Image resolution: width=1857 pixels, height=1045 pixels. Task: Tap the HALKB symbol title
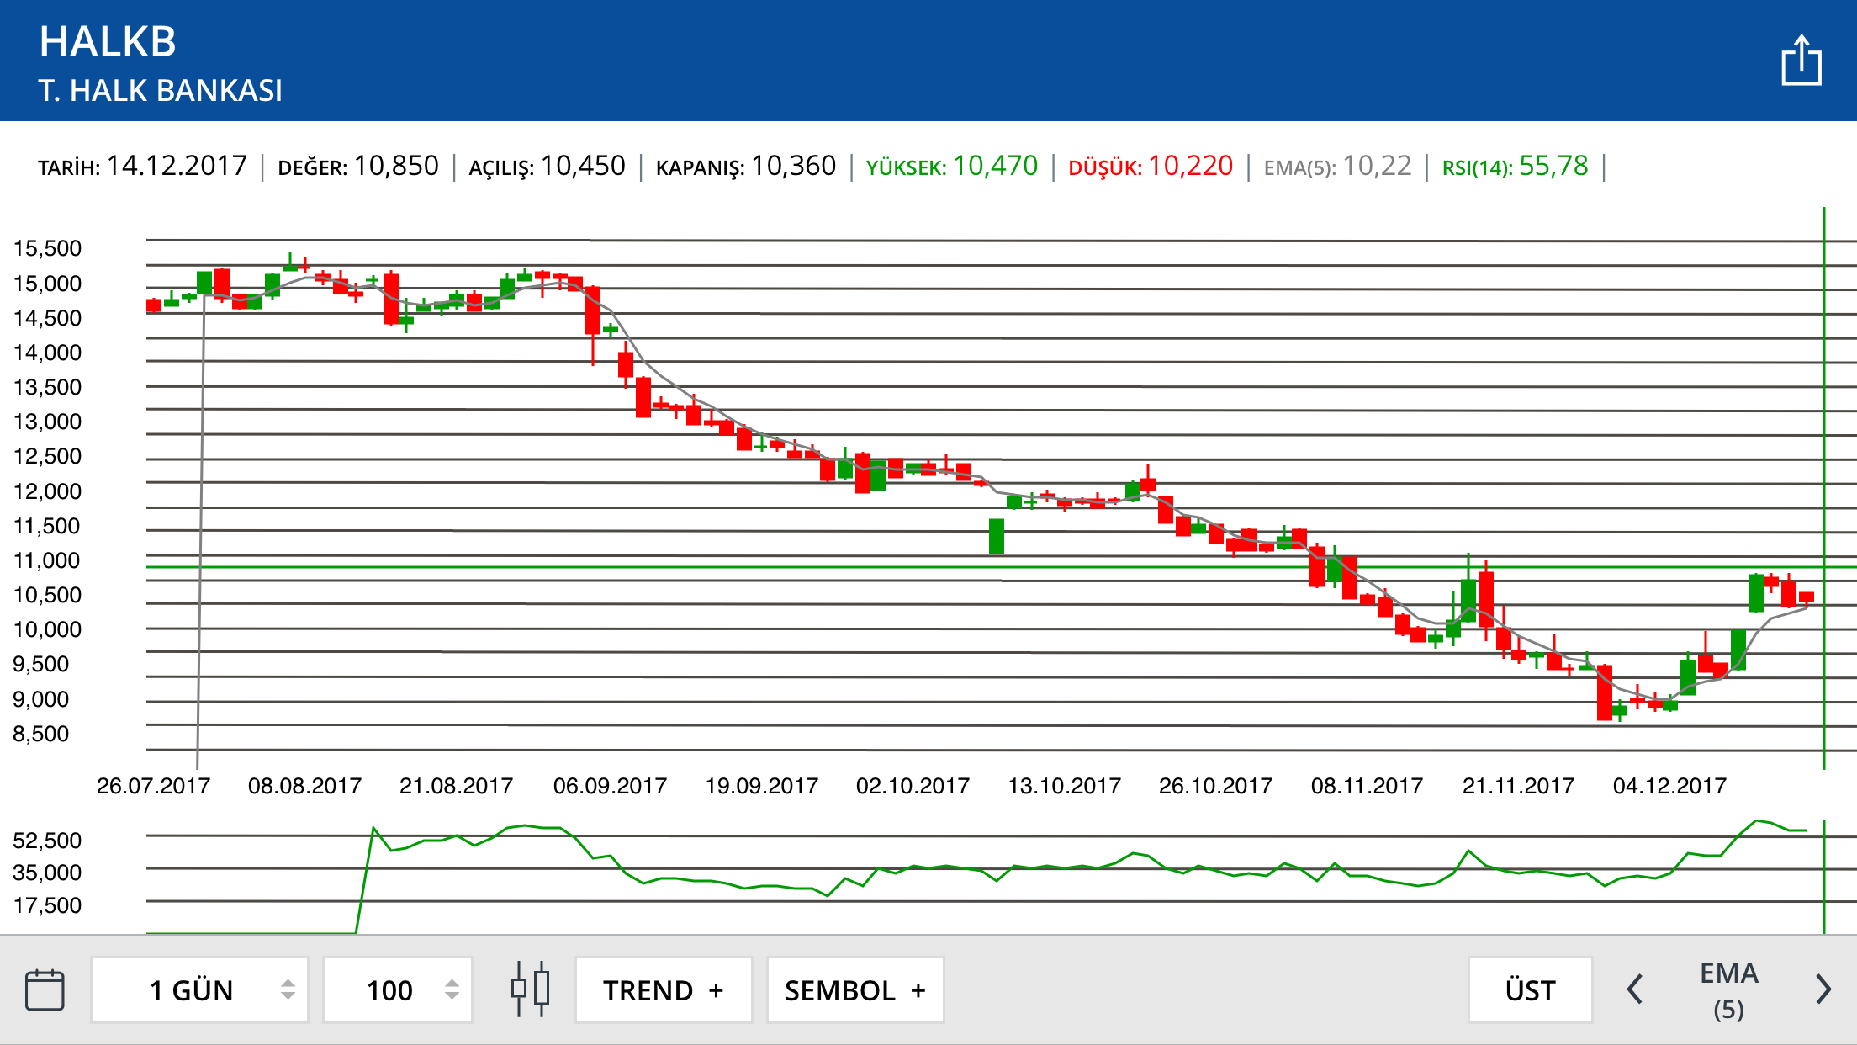click(x=108, y=41)
